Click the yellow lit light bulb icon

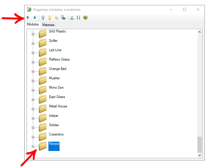tap(50, 18)
